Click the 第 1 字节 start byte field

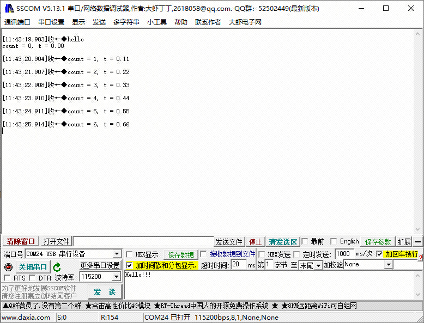pyautogui.click(x=269, y=264)
